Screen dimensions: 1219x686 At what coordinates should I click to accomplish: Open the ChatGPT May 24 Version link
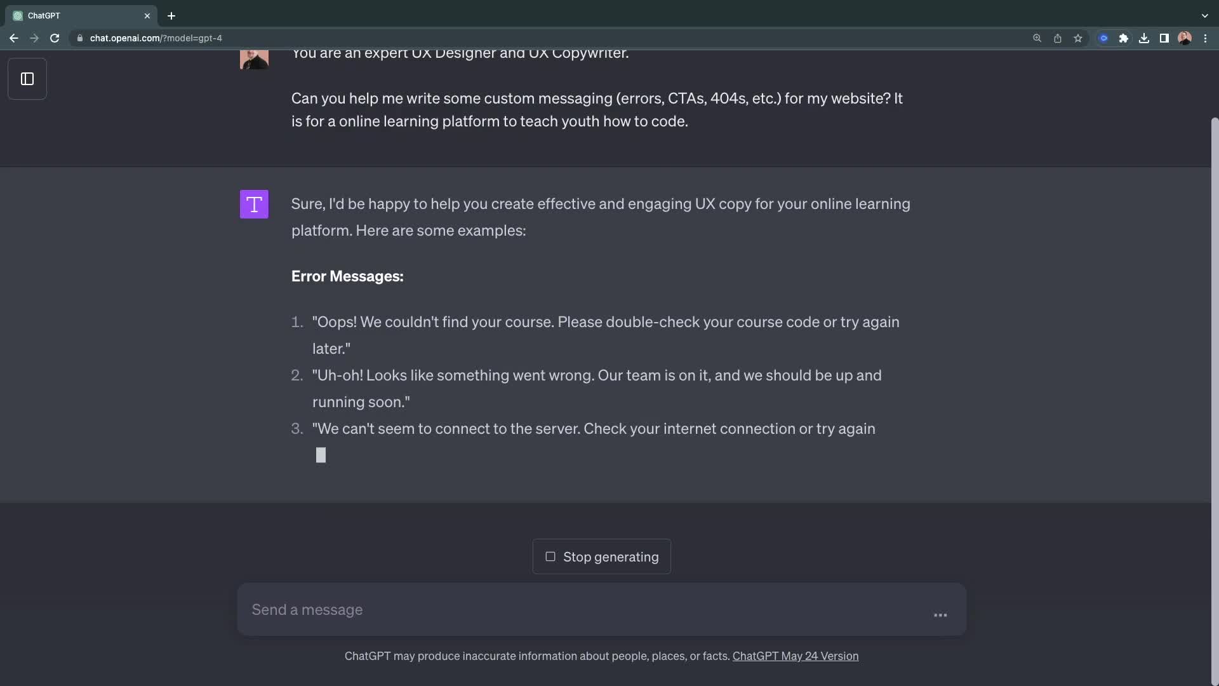795,656
